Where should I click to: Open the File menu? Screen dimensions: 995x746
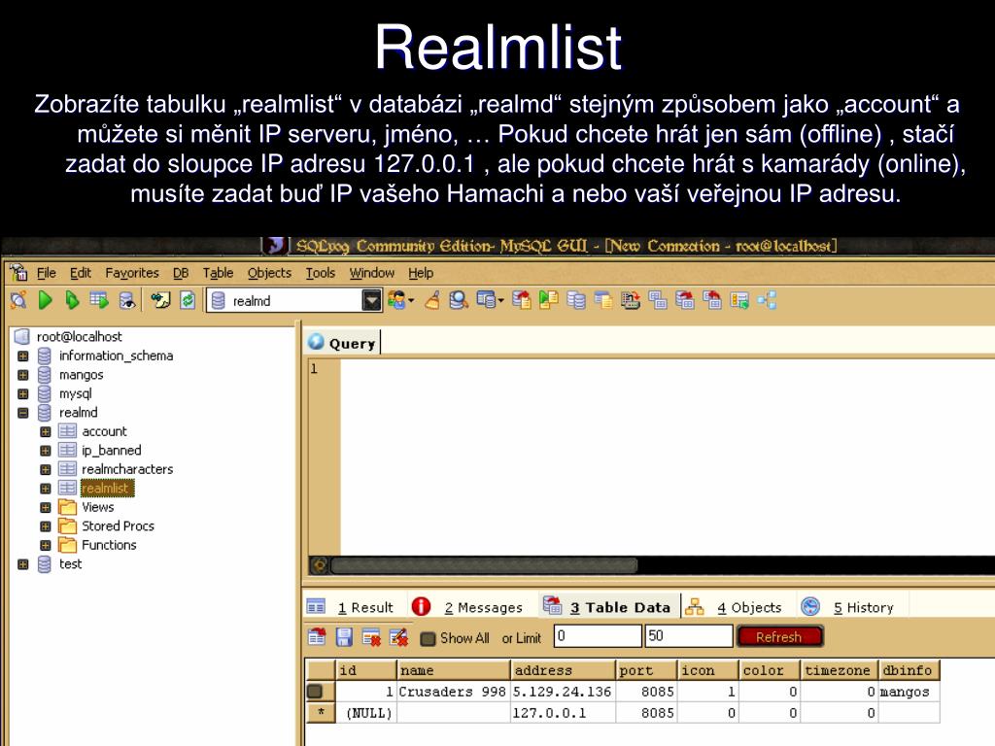(47, 273)
